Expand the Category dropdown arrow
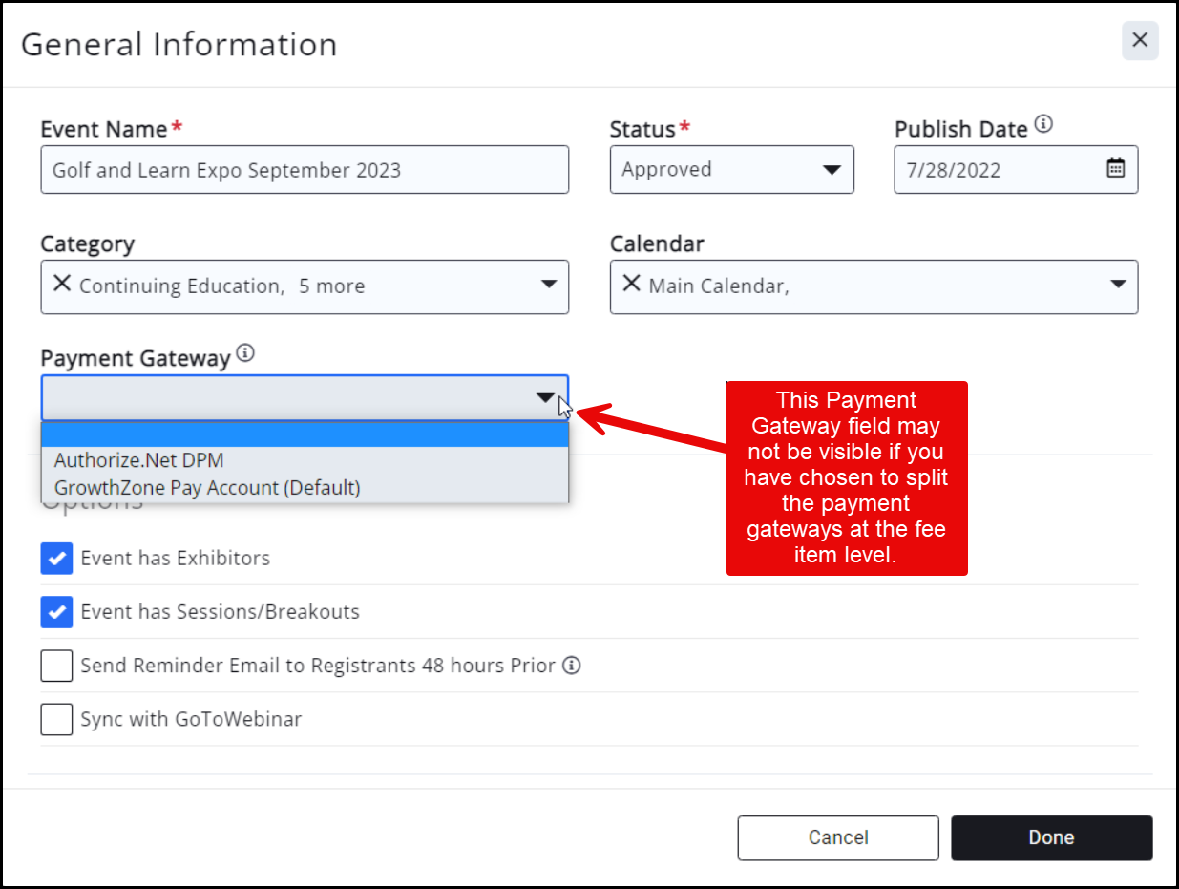 548,285
